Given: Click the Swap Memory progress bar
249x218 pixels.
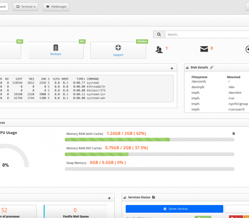Looking at the screenshot, I should coord(149,169).
